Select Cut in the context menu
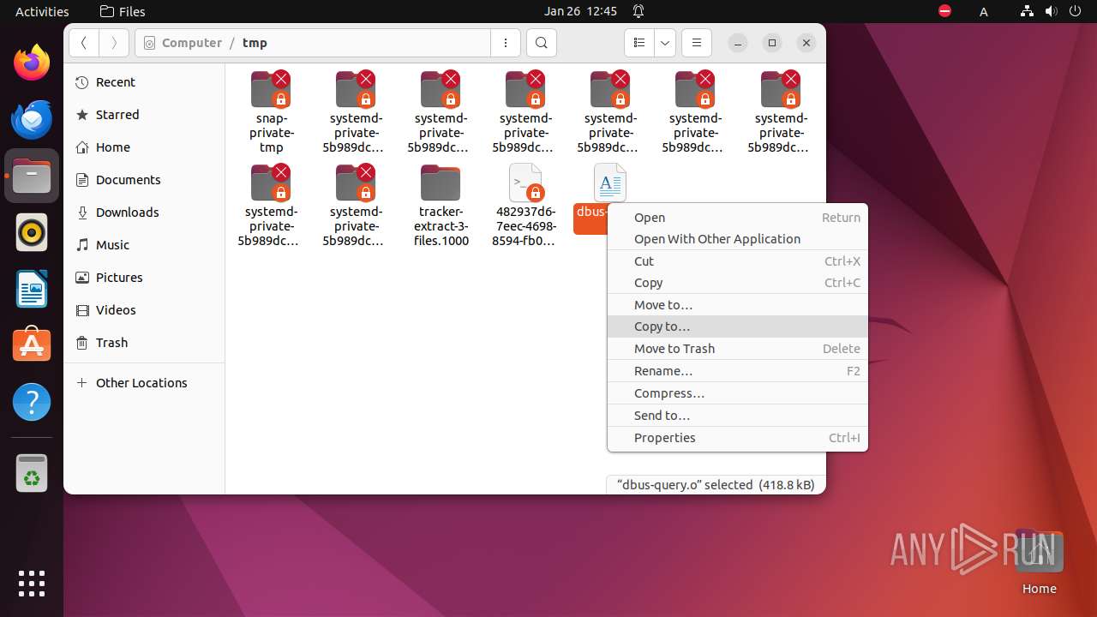The width and height of the screenshot is (1097, 617). click(737, 261)
